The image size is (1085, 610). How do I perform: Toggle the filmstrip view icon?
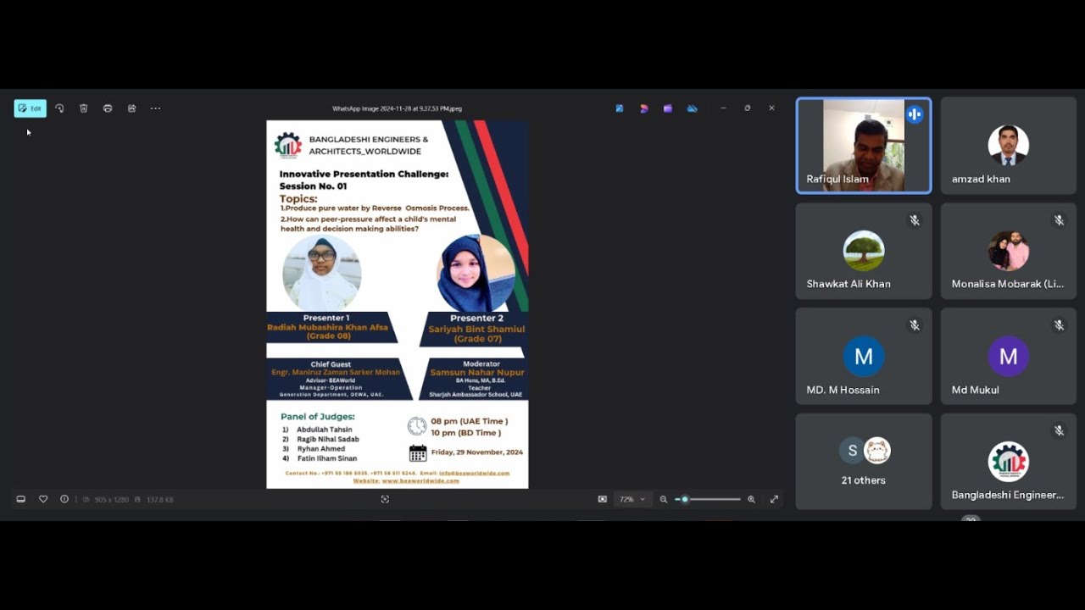pos(20,500)
